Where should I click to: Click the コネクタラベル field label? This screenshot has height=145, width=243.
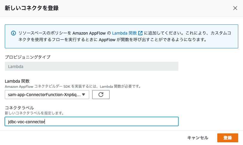[x=19, y=108]
